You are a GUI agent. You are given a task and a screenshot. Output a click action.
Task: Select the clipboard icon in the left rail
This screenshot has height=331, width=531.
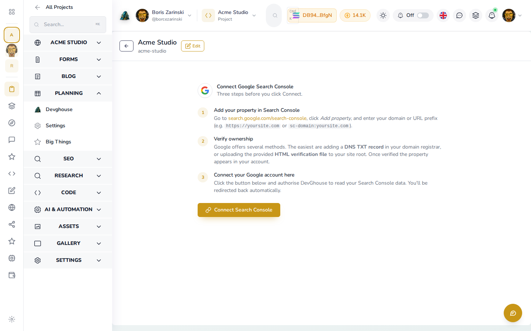click(12, 89)
